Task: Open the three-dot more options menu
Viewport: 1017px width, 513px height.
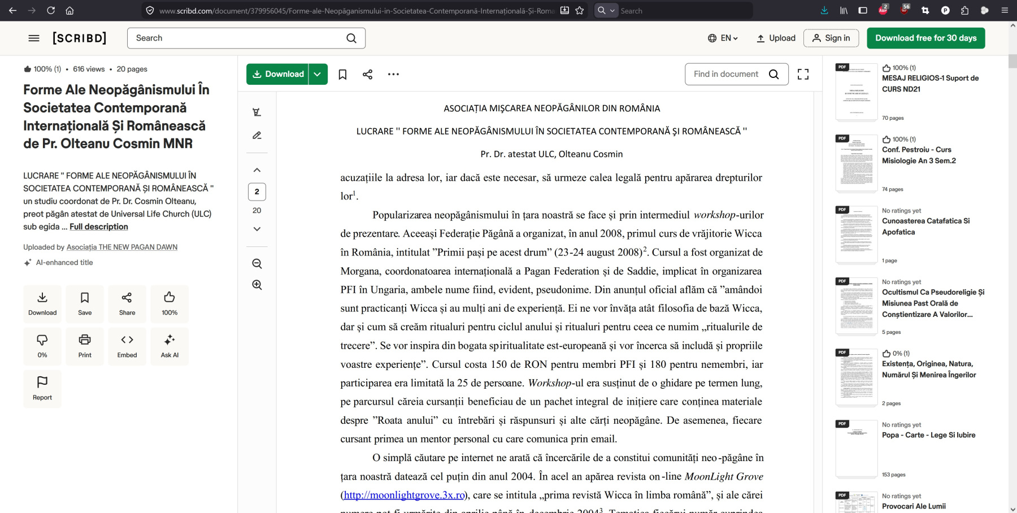Action: pyautogui.click(x=393, y=74)
